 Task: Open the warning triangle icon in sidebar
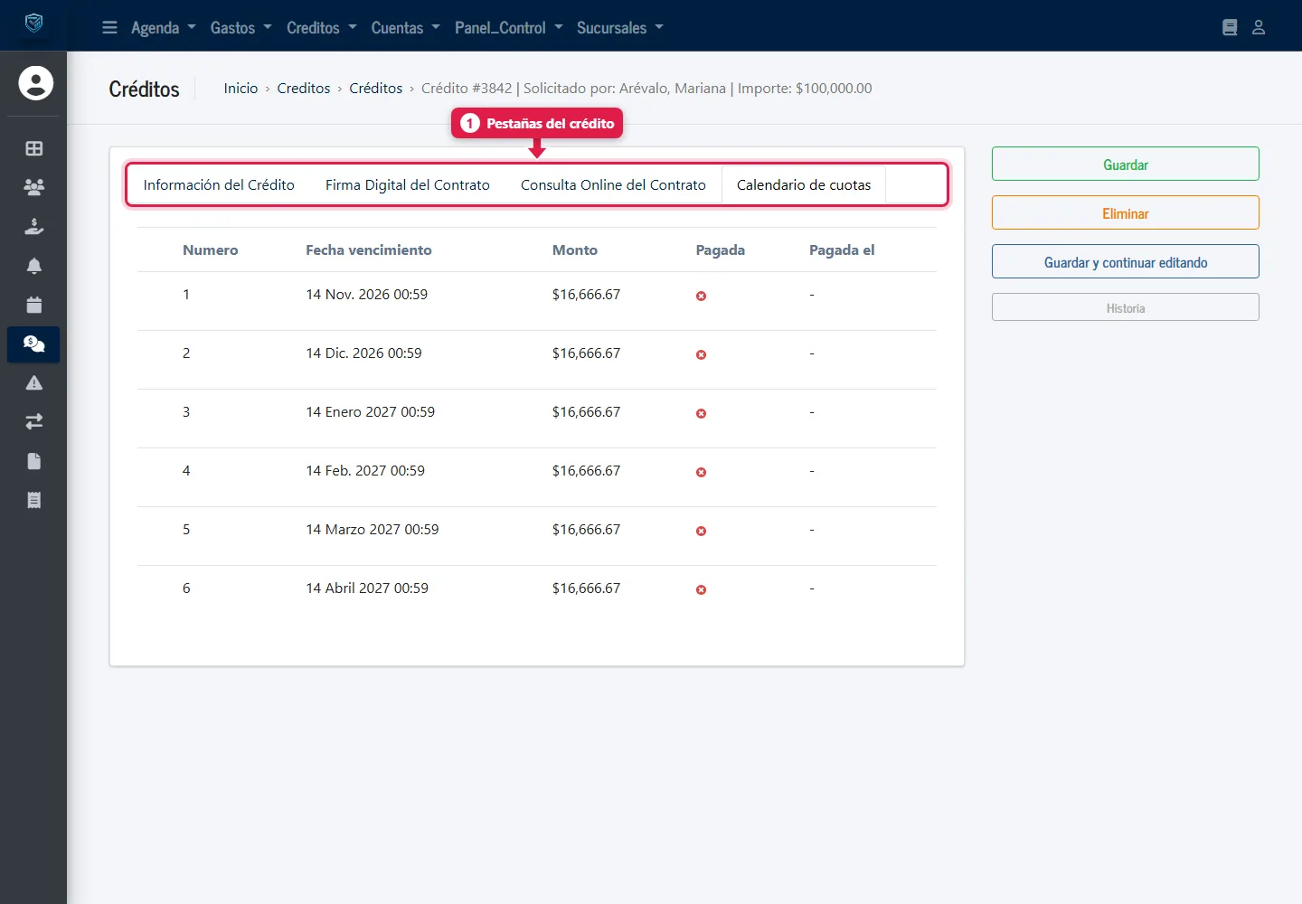tap(34, 382)
